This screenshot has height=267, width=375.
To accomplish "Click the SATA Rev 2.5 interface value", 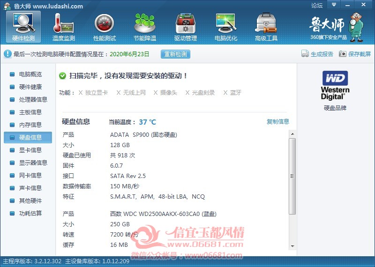I will coord(127,176).
